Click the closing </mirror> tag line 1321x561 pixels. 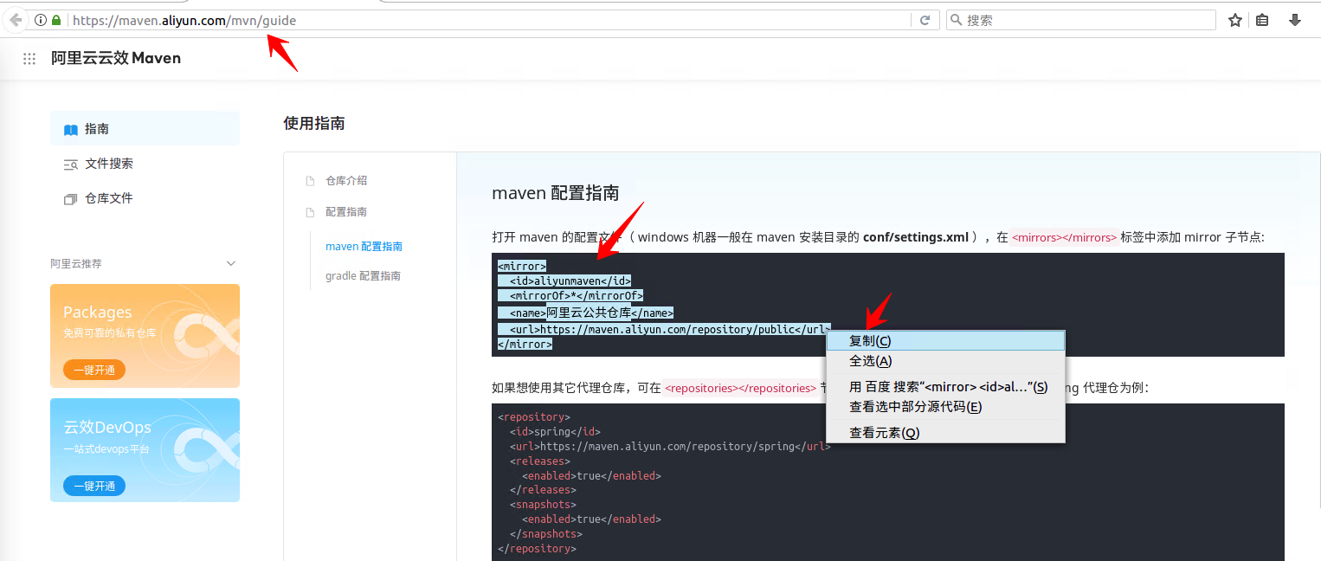tap(525, 345)
